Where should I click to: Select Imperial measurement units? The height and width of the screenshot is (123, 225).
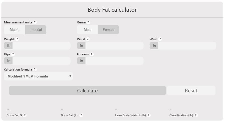[x=36, y=30]
